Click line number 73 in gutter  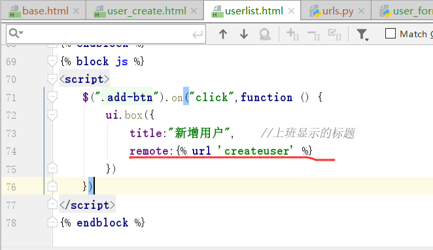11,133
